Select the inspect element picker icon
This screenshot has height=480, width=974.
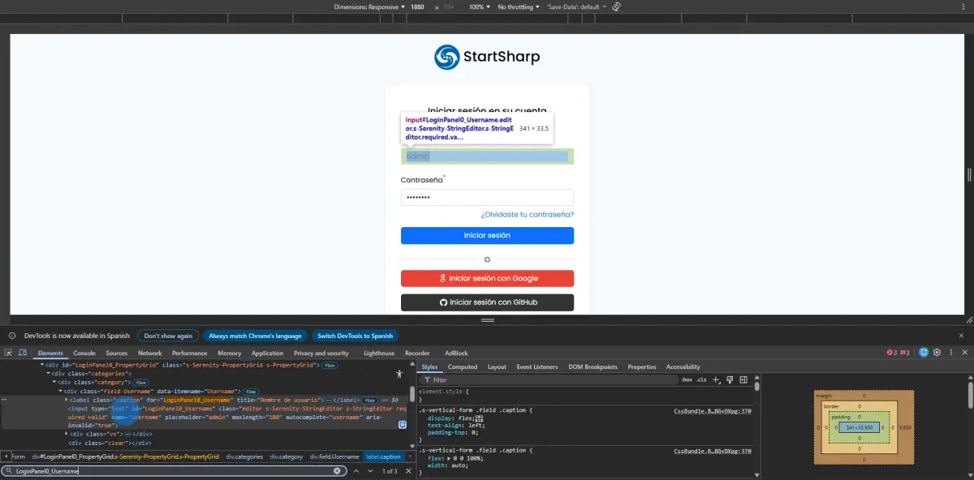click(x=7, y=353)
